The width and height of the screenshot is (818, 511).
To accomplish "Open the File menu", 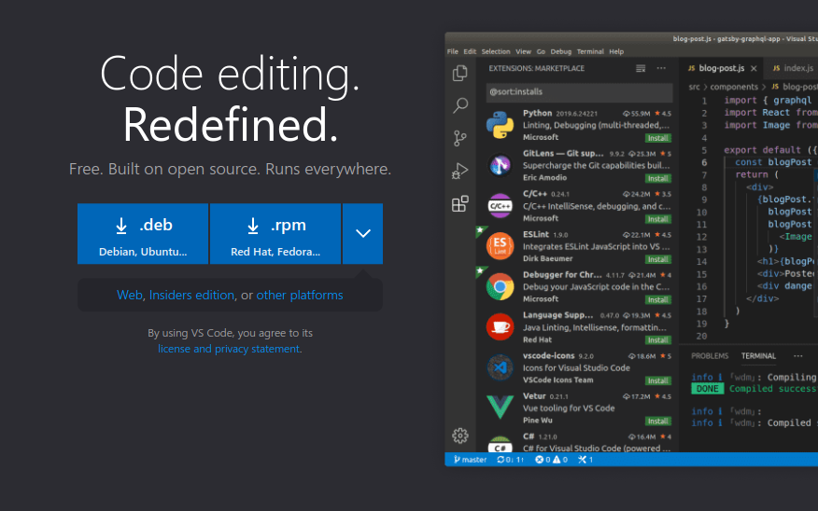I will pos(453,51).
